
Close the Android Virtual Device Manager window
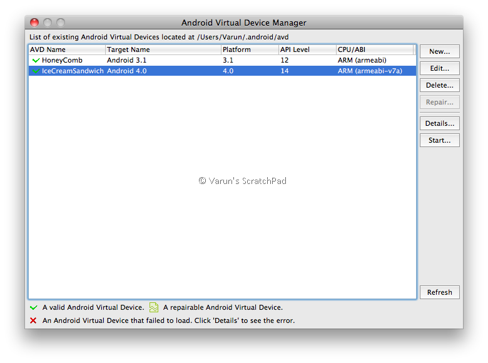click(34, 23)
